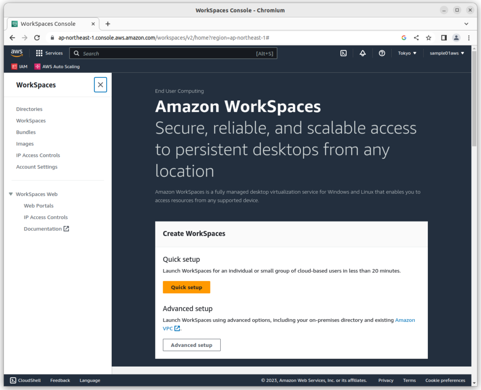Viewport: 481px width, 390px height.
Task: Open the Tokyo region selector
Action: pyautogui.click(x=407, y=53)
